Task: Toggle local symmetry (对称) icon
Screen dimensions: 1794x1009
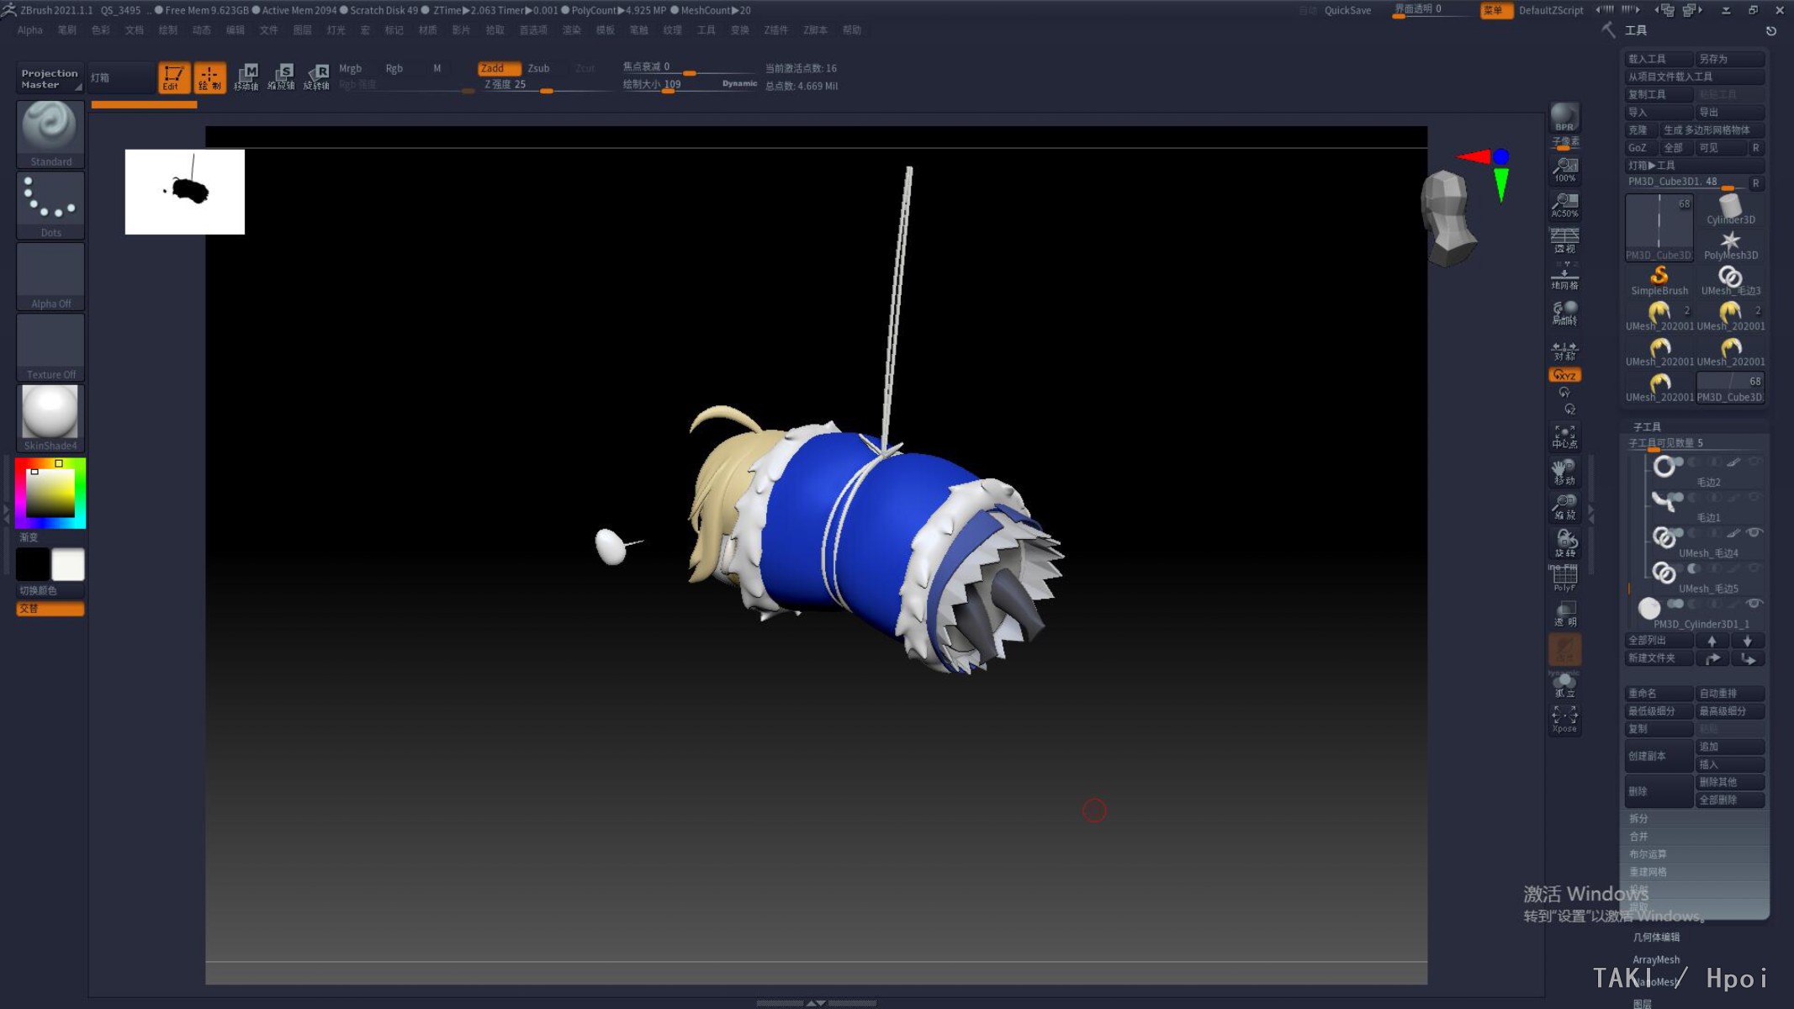Action: tap(1564, 350)
